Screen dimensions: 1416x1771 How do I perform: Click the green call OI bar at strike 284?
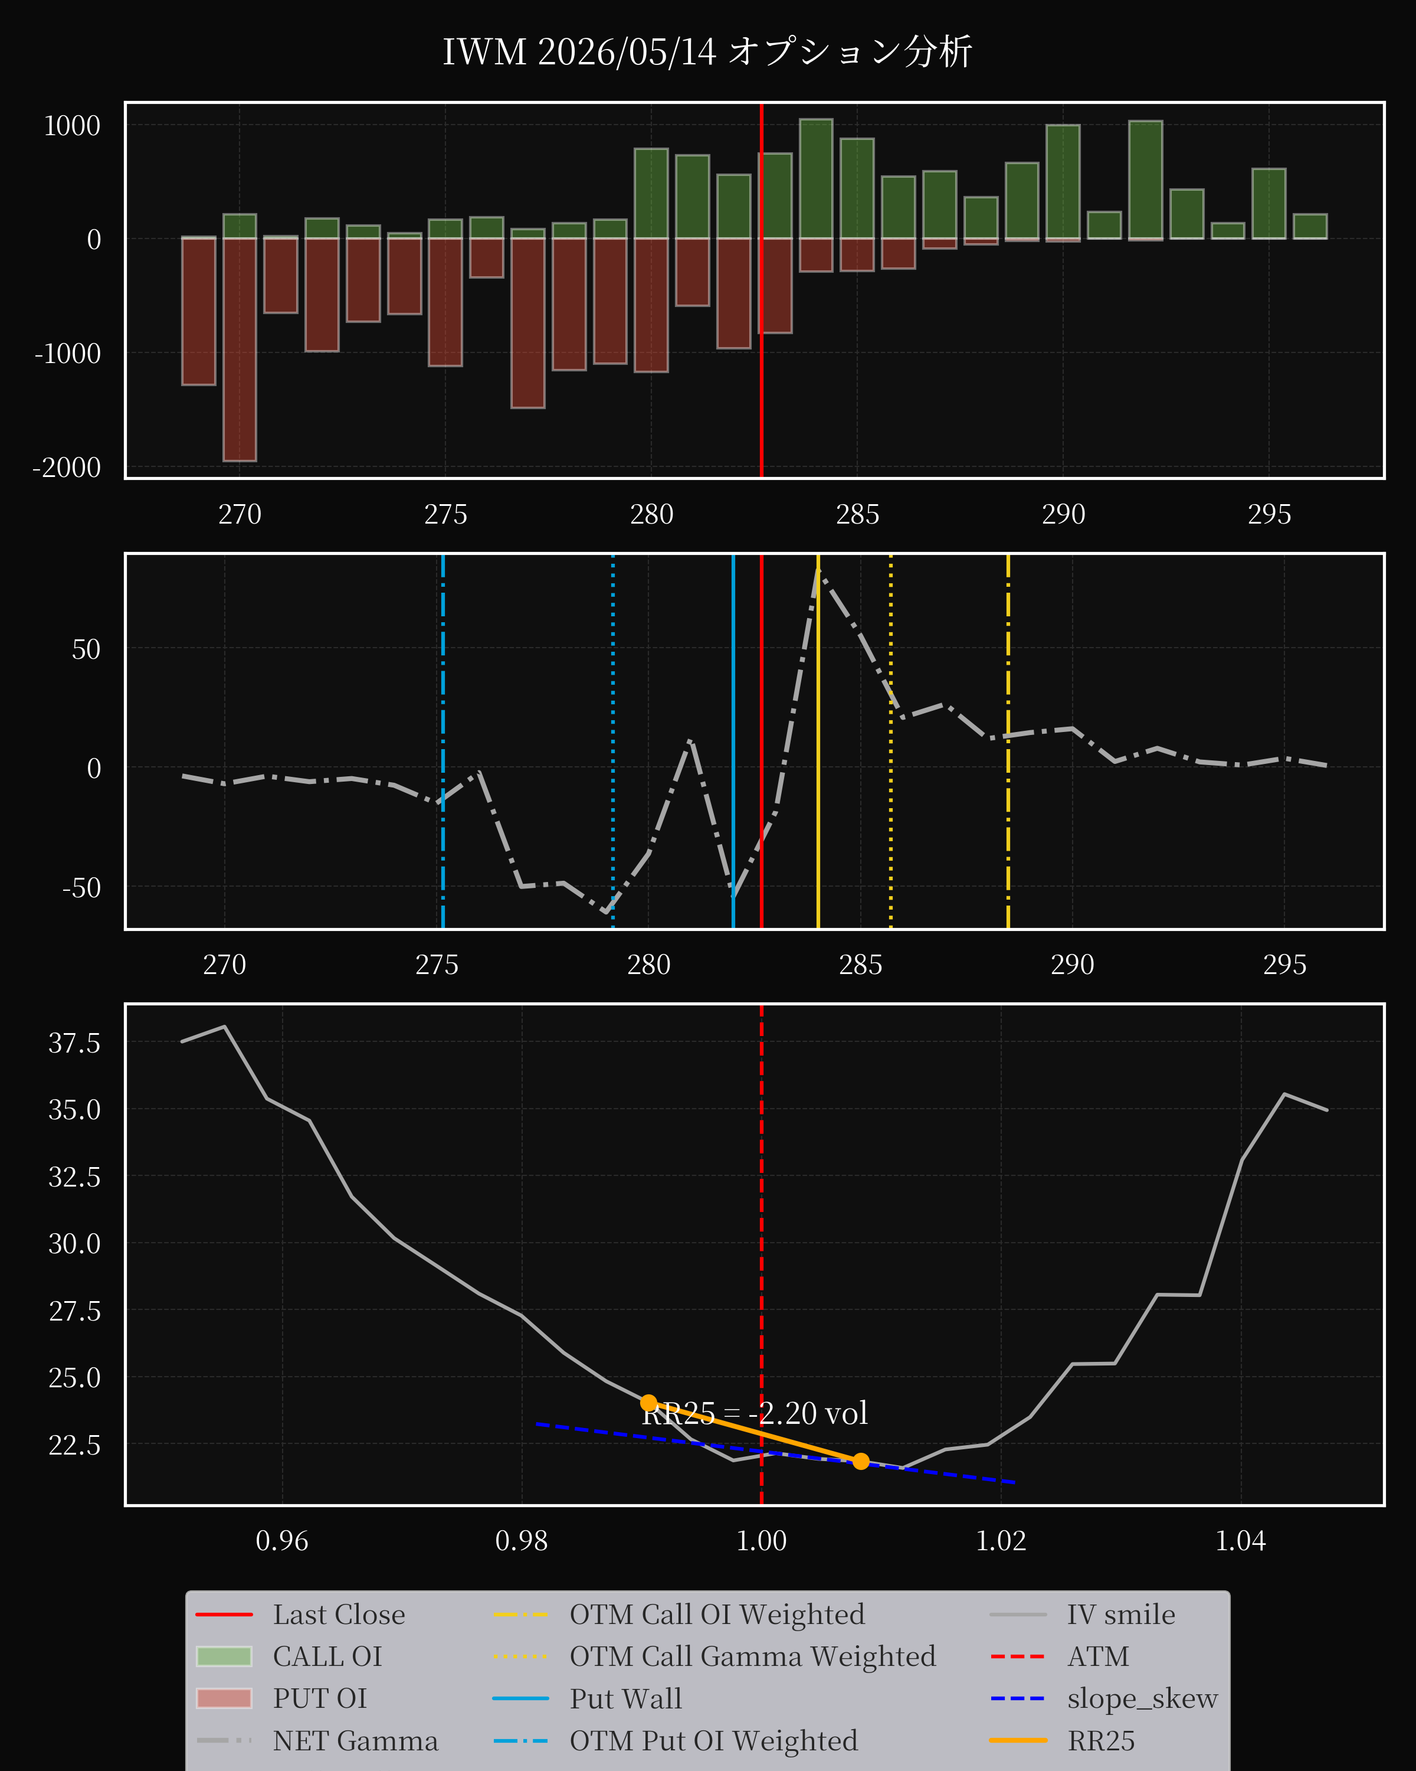(x=816, y=179)
